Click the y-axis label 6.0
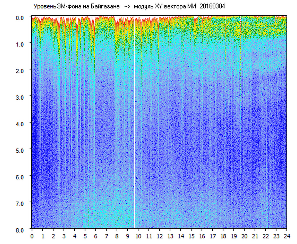 tap(21, 177)
